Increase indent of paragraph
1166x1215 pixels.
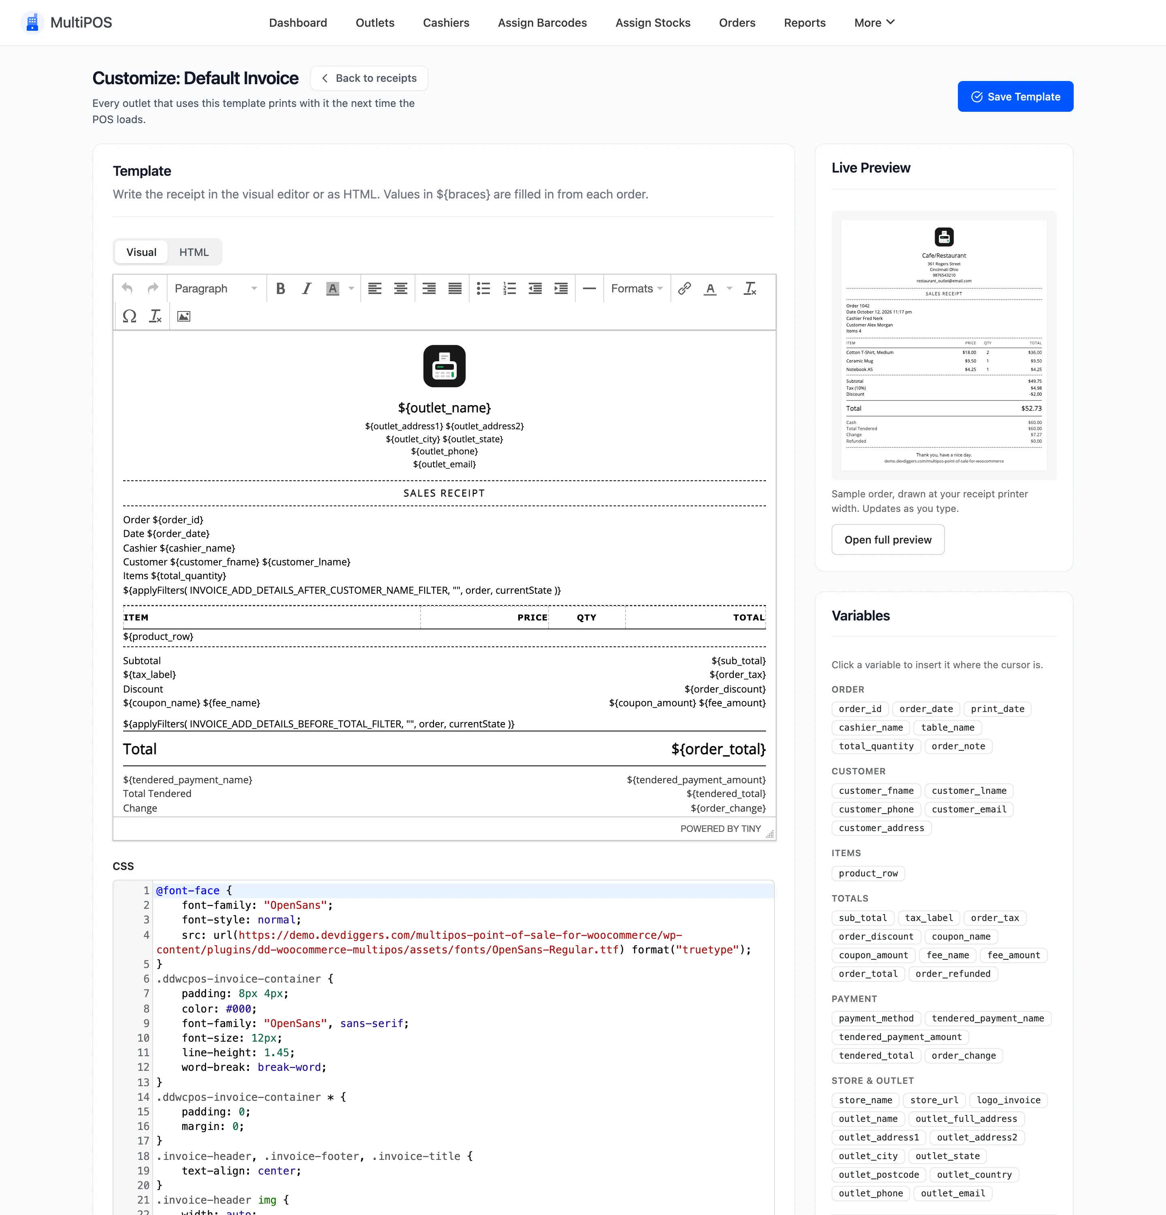[561, 288]
